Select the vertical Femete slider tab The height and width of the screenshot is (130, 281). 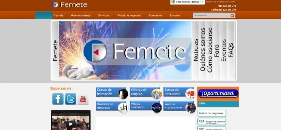click(x=55, y=50)
